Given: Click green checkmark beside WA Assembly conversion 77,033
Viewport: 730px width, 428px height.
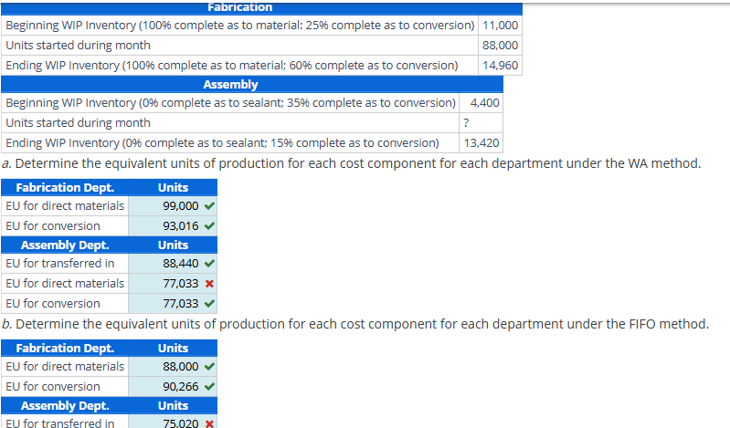Looking at the screenshot, I should pyautogui.click(x=209, y=303).
